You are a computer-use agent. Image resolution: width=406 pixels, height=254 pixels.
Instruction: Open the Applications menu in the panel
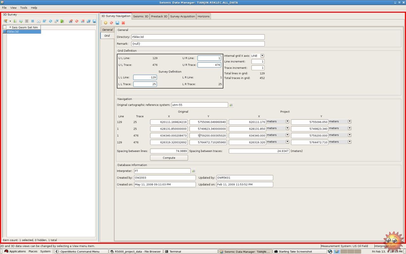[15, 251]
